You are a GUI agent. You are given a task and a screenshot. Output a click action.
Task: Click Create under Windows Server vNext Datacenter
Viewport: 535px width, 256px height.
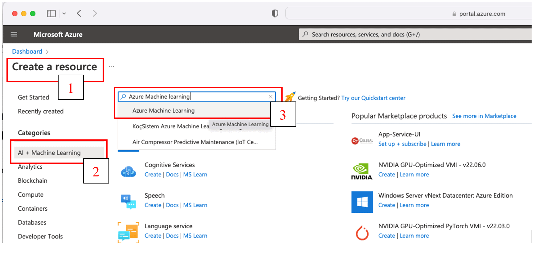point(387,205)
